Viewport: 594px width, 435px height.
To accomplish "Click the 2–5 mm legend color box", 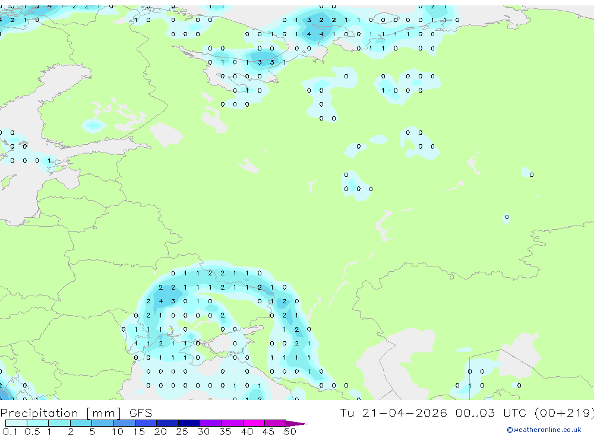I will (x=81, y=423).
